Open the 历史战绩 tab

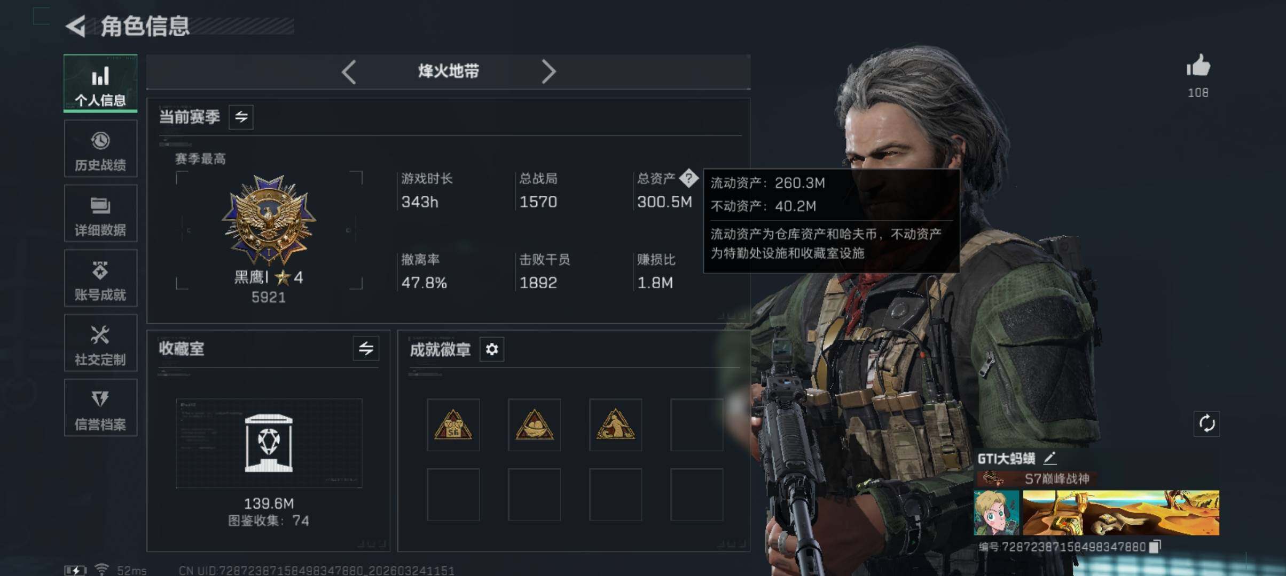click(x=100, y=149)
